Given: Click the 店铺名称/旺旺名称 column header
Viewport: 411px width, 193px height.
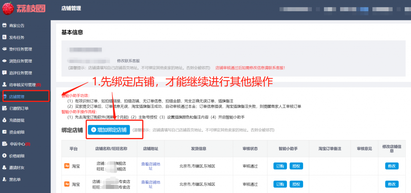Looking at the screenshot, I should click(x=111, y=148).
